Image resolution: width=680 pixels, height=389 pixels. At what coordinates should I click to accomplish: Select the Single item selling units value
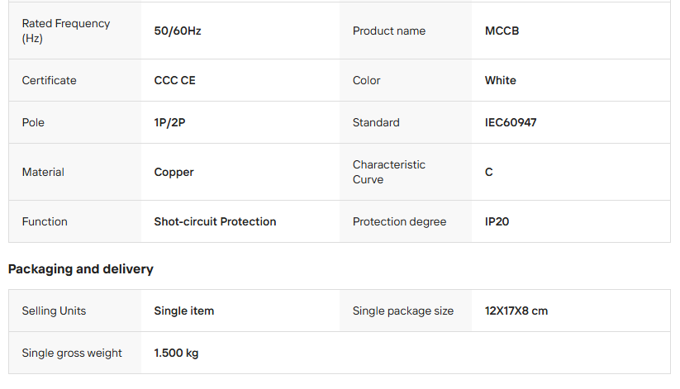pos(184,311)
